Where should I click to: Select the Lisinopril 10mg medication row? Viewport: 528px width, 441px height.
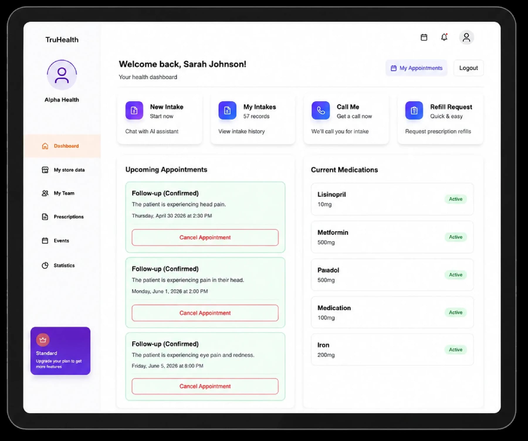click(x=392, y=199)
